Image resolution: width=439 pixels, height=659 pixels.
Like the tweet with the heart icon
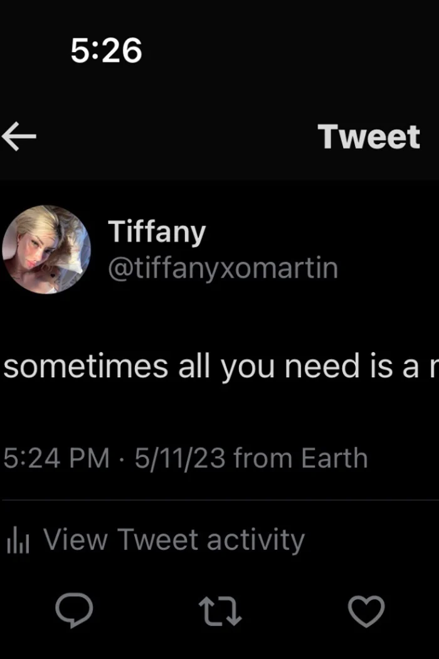[x=366, y=611]
